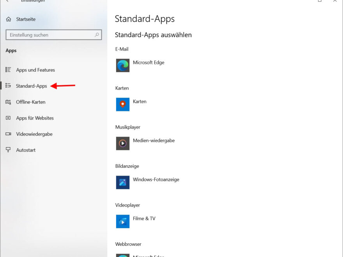Open Autostart settings

tap(26, 150)
